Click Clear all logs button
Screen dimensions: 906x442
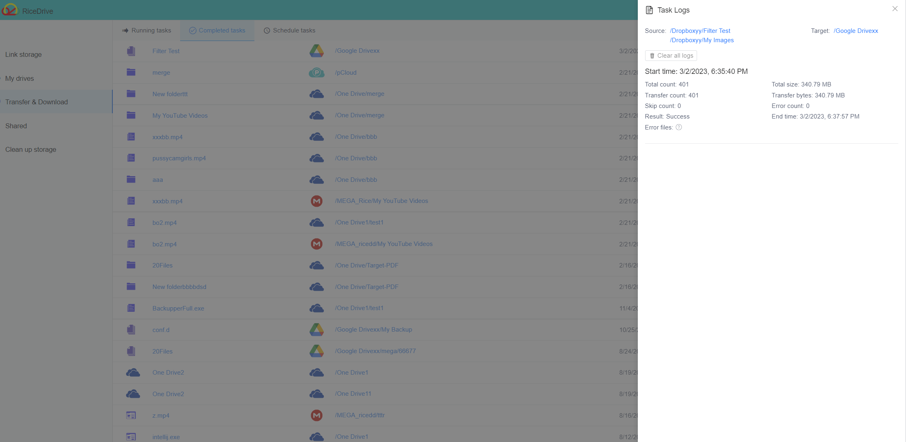pyautogui.click(x=671, y=56)
